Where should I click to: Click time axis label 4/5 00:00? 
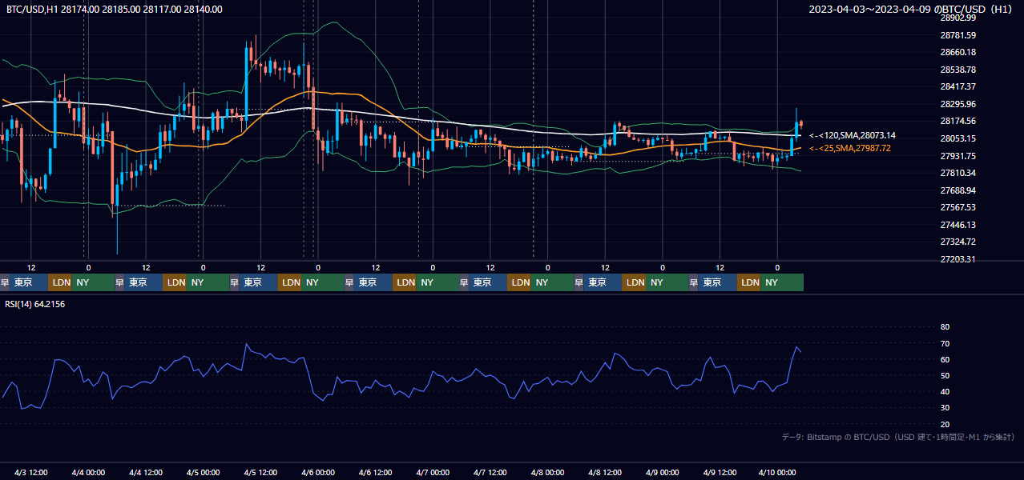coord(203,472)
